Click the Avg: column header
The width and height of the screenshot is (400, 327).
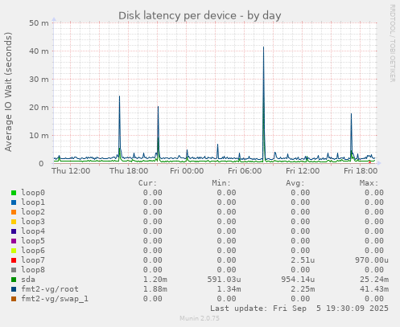295,183
